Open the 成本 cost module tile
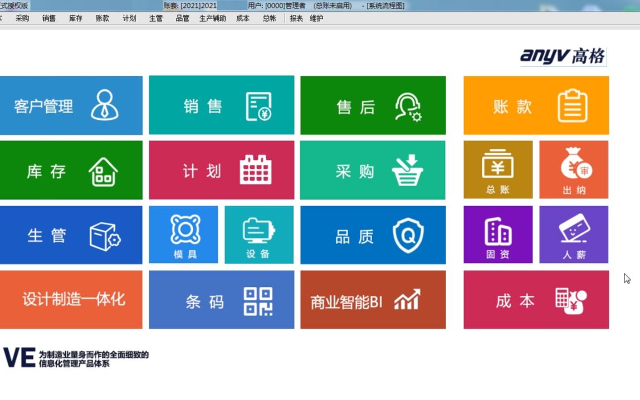 536,299
